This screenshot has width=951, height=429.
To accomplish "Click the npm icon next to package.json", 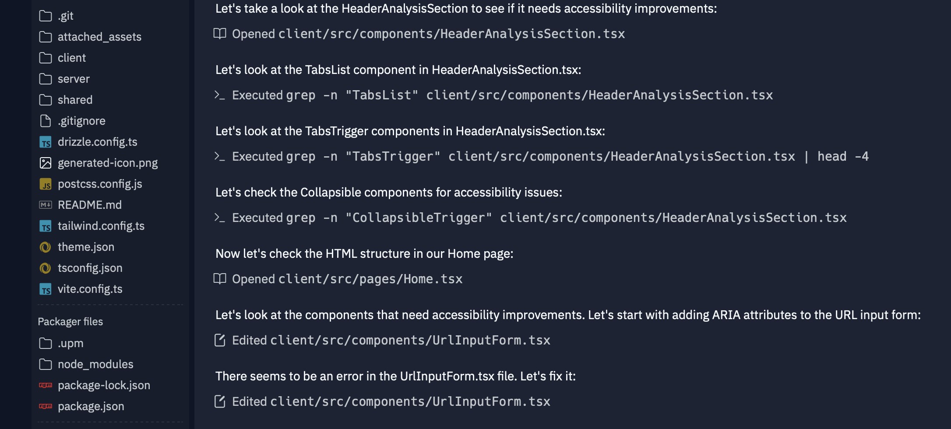I will tap(46, 406).
